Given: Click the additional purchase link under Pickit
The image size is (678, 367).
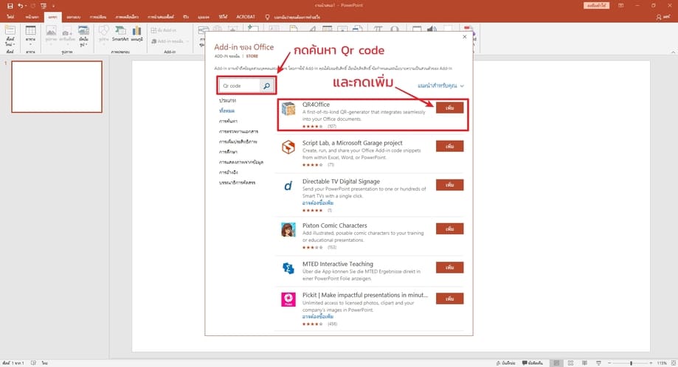Looking at the screenshot, I should (x=318, y=316).
